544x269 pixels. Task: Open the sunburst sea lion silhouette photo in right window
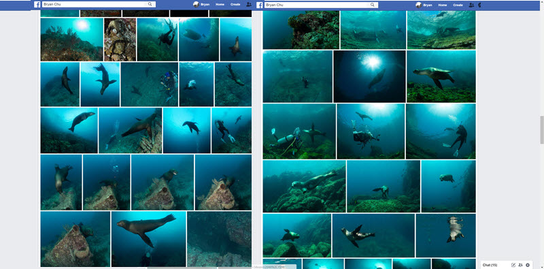[369, 76]
